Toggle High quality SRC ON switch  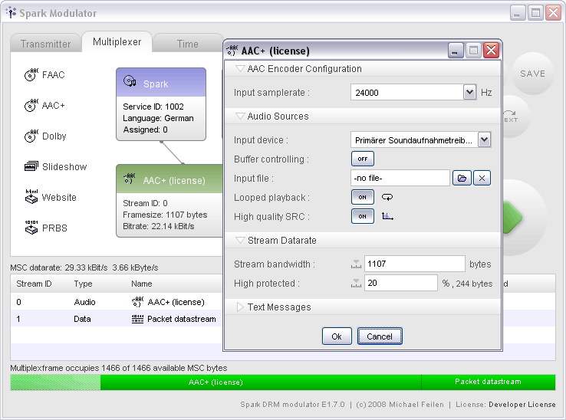pyautogui.click(x=363, y=216)
